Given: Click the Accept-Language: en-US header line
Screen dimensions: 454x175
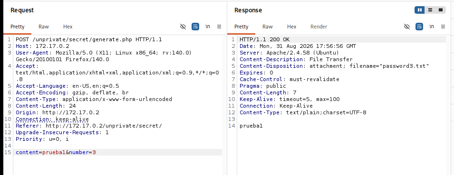Looking at the screenshot, I should coord(68,86).
